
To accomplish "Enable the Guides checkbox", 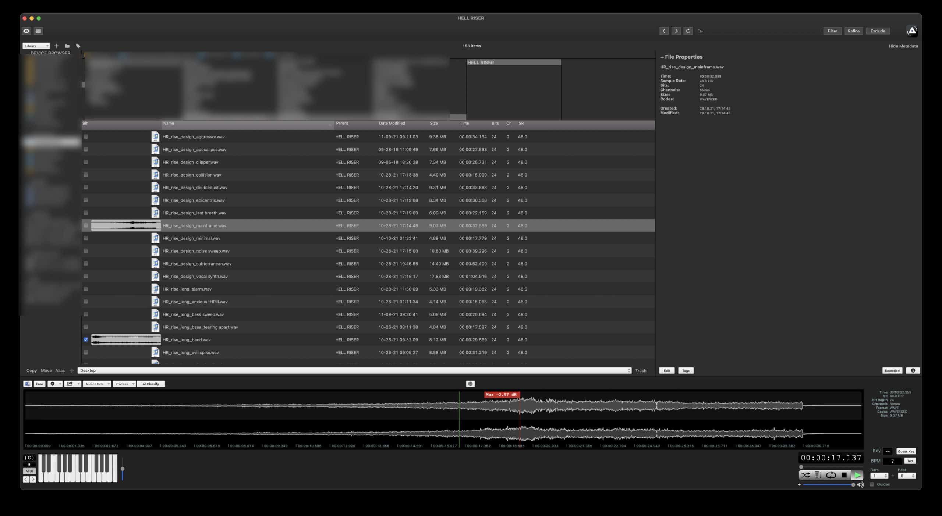I will pos(872,484).
